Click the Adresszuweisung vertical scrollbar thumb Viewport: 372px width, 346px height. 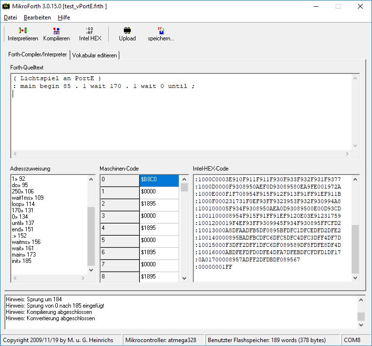[91, 236]
